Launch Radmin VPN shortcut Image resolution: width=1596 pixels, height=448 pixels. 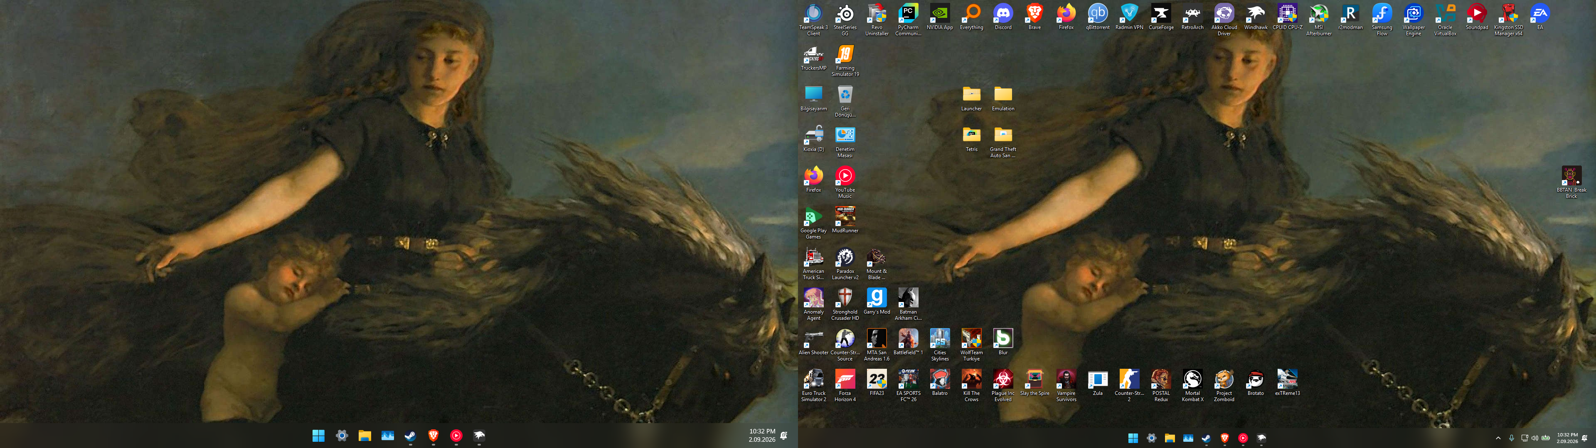click(1130, 17)
